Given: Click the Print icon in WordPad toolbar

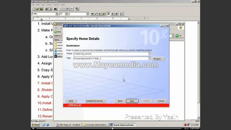Looking at the screenshot, I should tap(46, 9).
